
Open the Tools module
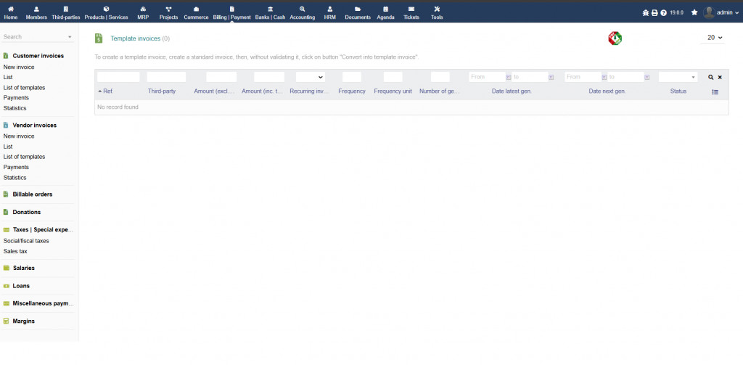coord(437,13)
